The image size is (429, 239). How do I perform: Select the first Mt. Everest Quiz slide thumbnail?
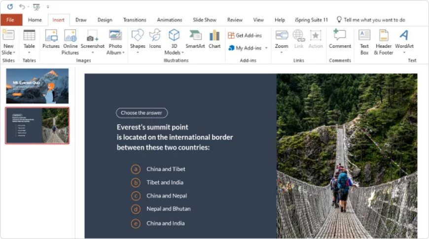37,86
